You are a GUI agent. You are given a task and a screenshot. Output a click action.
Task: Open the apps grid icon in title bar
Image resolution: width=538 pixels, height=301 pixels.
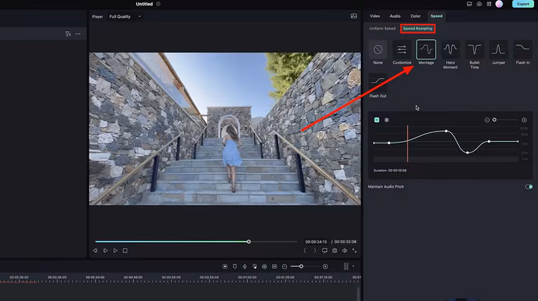coord(489,4)
